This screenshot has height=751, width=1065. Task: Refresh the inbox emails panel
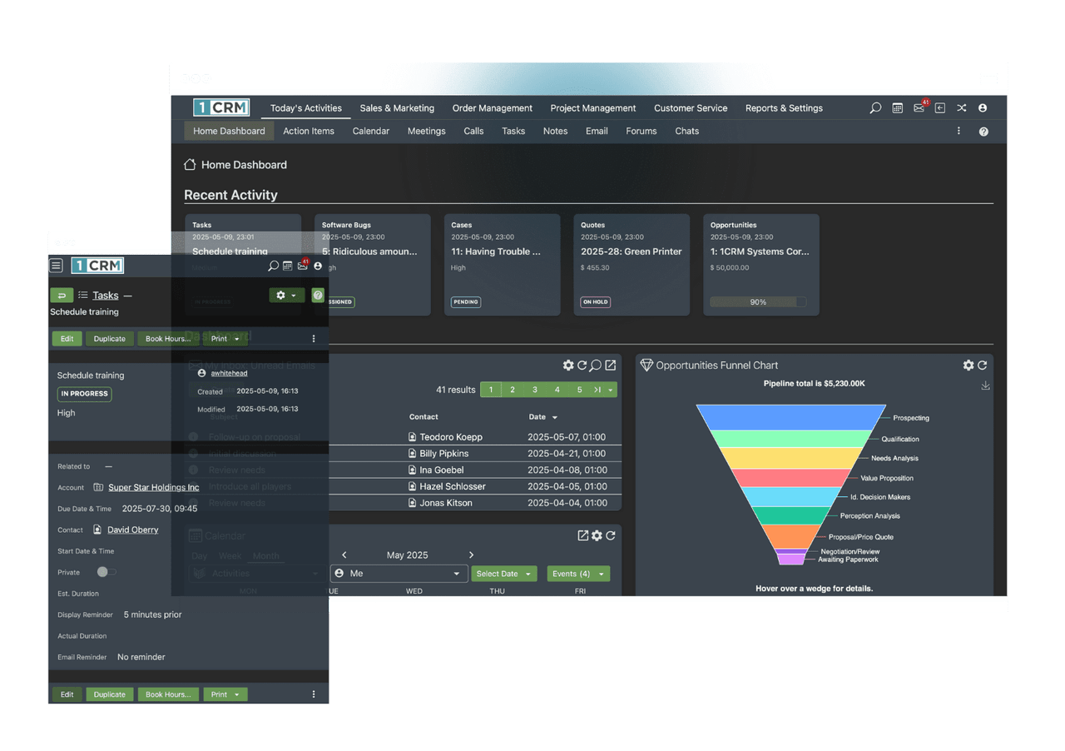[x=582, y=366]
